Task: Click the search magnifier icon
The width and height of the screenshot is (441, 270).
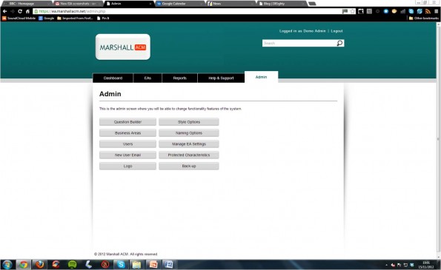Action: pos(339,43)
